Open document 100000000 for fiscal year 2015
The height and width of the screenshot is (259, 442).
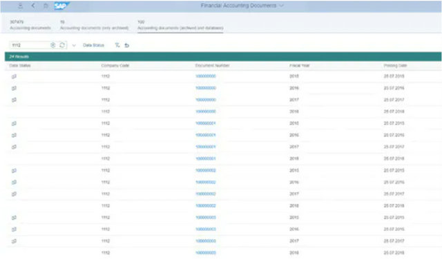point(206,76)
